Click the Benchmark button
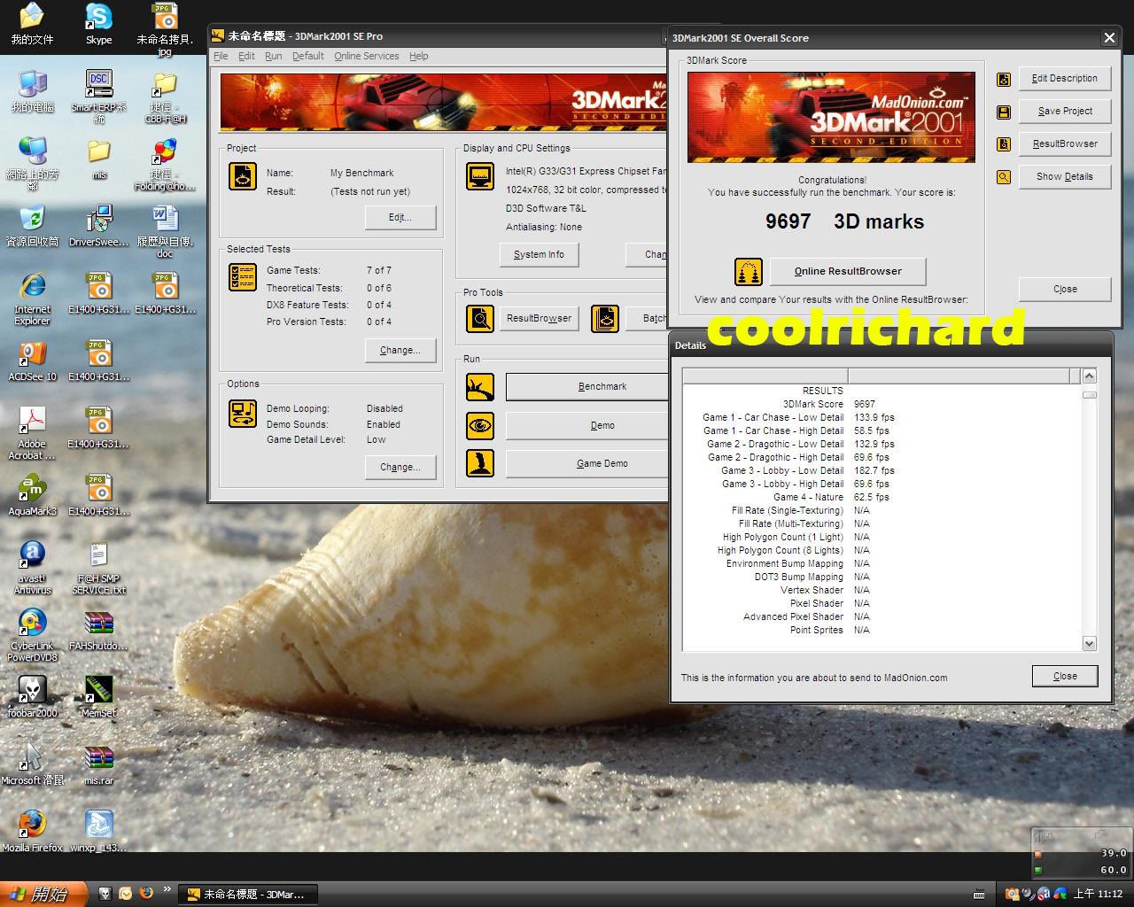1134x907 pixels. (586, 387)
